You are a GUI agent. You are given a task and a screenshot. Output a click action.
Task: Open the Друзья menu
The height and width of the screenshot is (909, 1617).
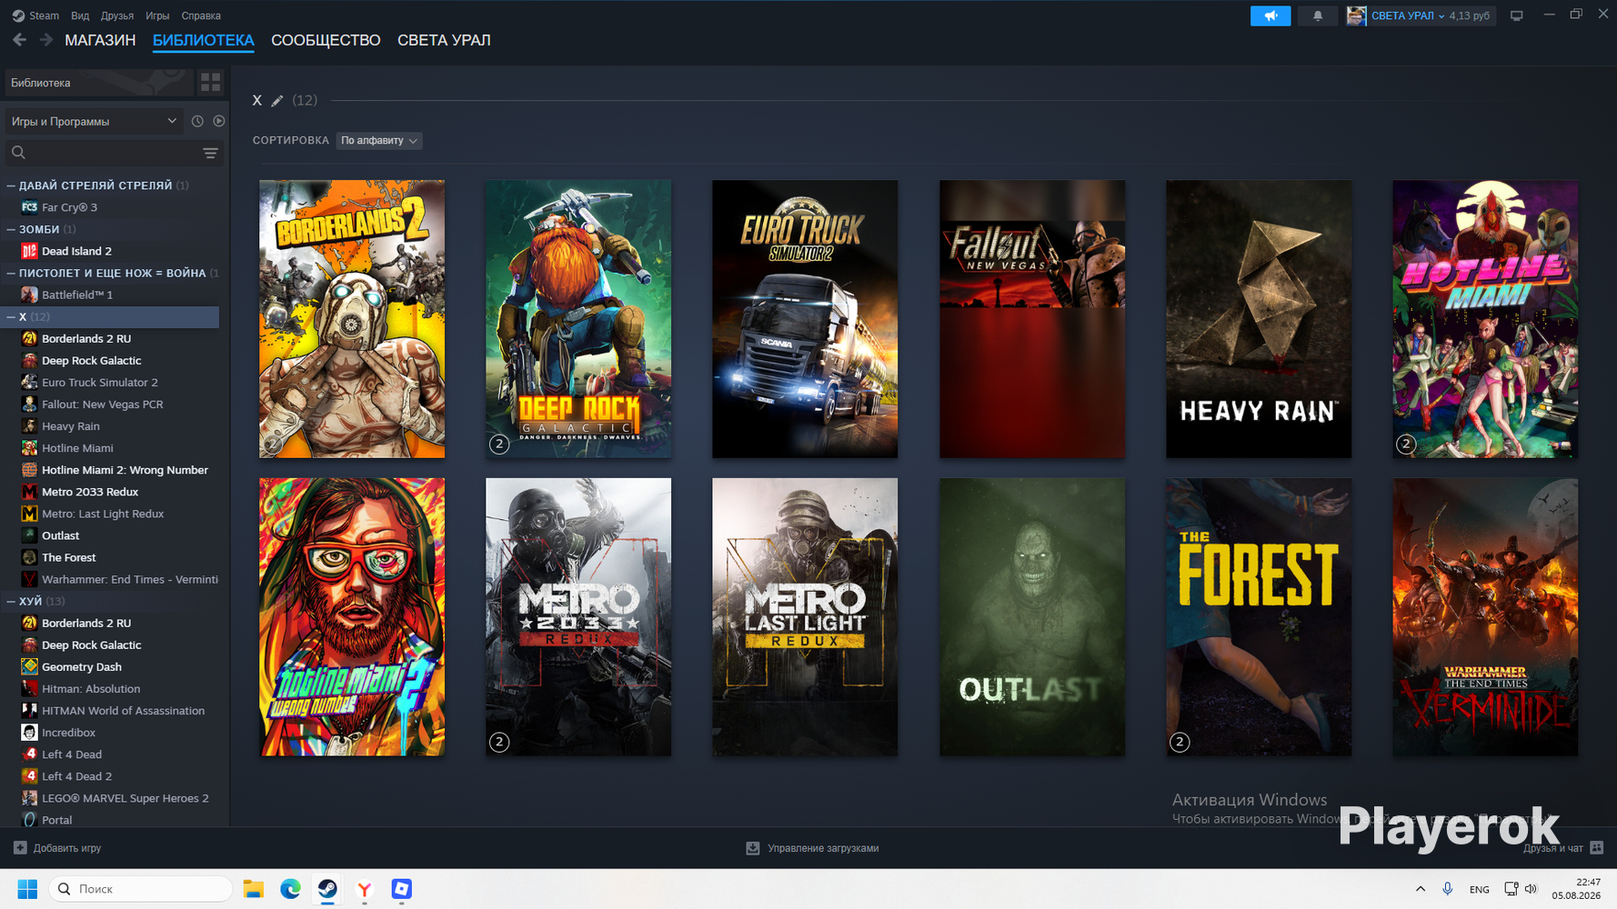tap(117, 15)
